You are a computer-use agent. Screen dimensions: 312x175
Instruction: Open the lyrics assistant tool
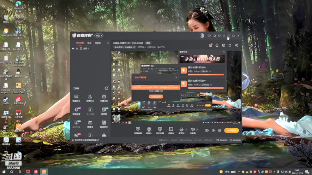[104, 124]
